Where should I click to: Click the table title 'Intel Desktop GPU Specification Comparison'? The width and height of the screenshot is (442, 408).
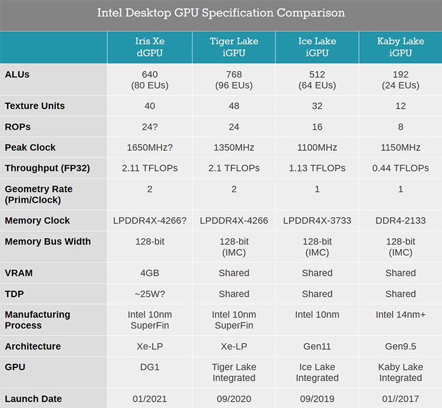click(x=221, y=13)
